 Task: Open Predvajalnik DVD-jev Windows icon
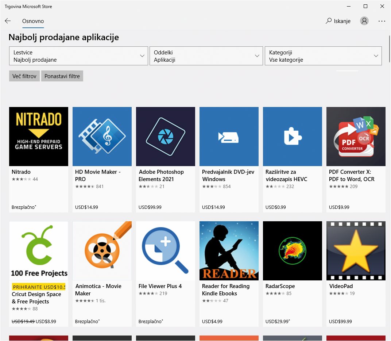tap(229, 137)
